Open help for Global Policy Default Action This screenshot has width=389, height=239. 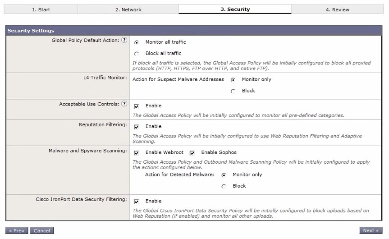[124, 40]
